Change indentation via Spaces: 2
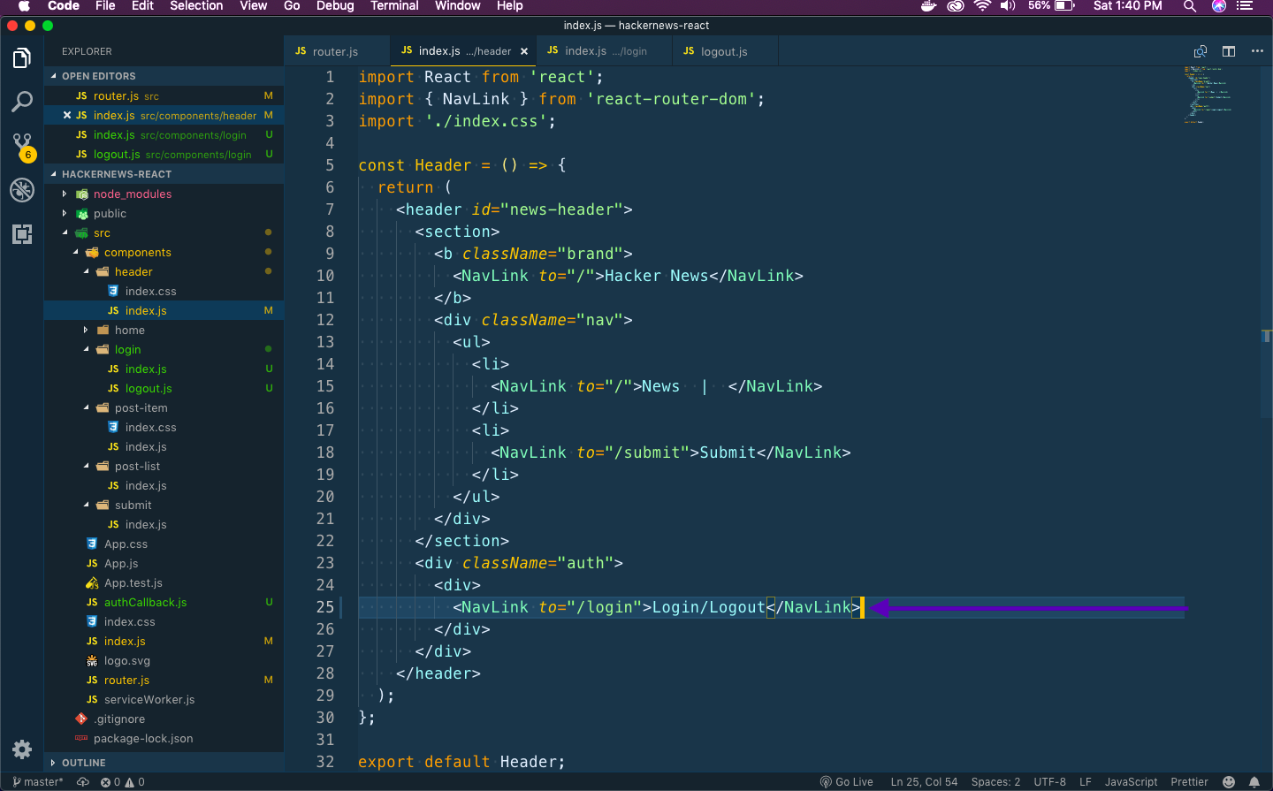 point(995,782)
